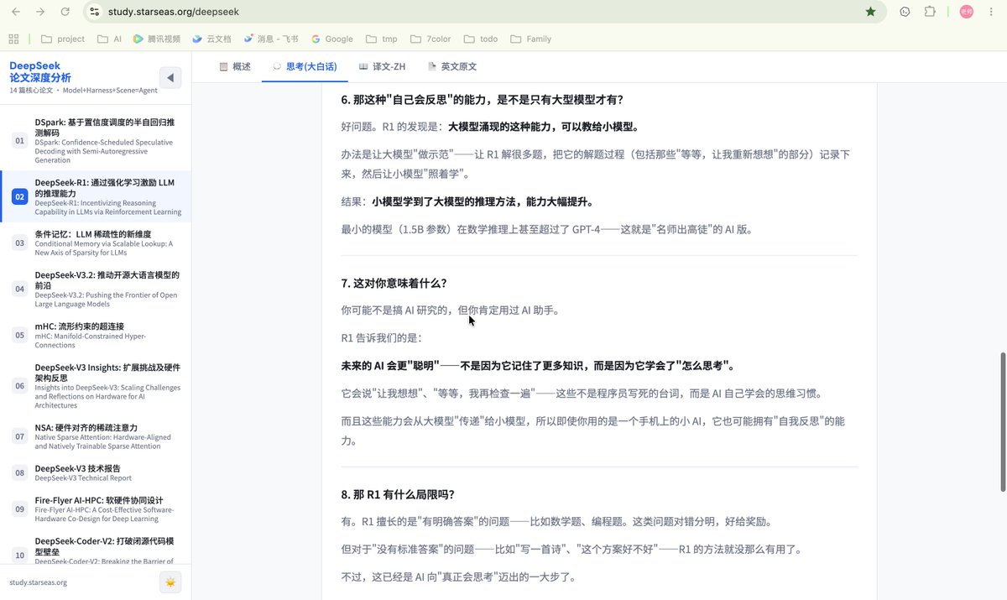Screen dimensions: 1007x600
Task: Collapse the sidebar with the left-arrow button
Action: pyautogui.click(x=170, y=78)
